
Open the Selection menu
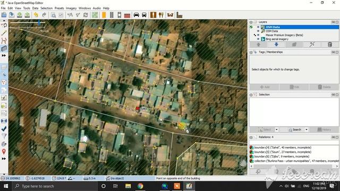click(46, 8)
